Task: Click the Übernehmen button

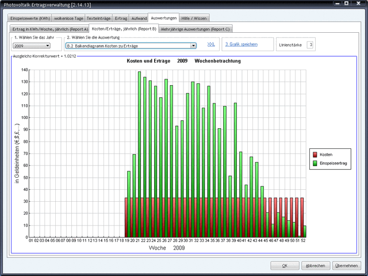Action: coord(346,266)
